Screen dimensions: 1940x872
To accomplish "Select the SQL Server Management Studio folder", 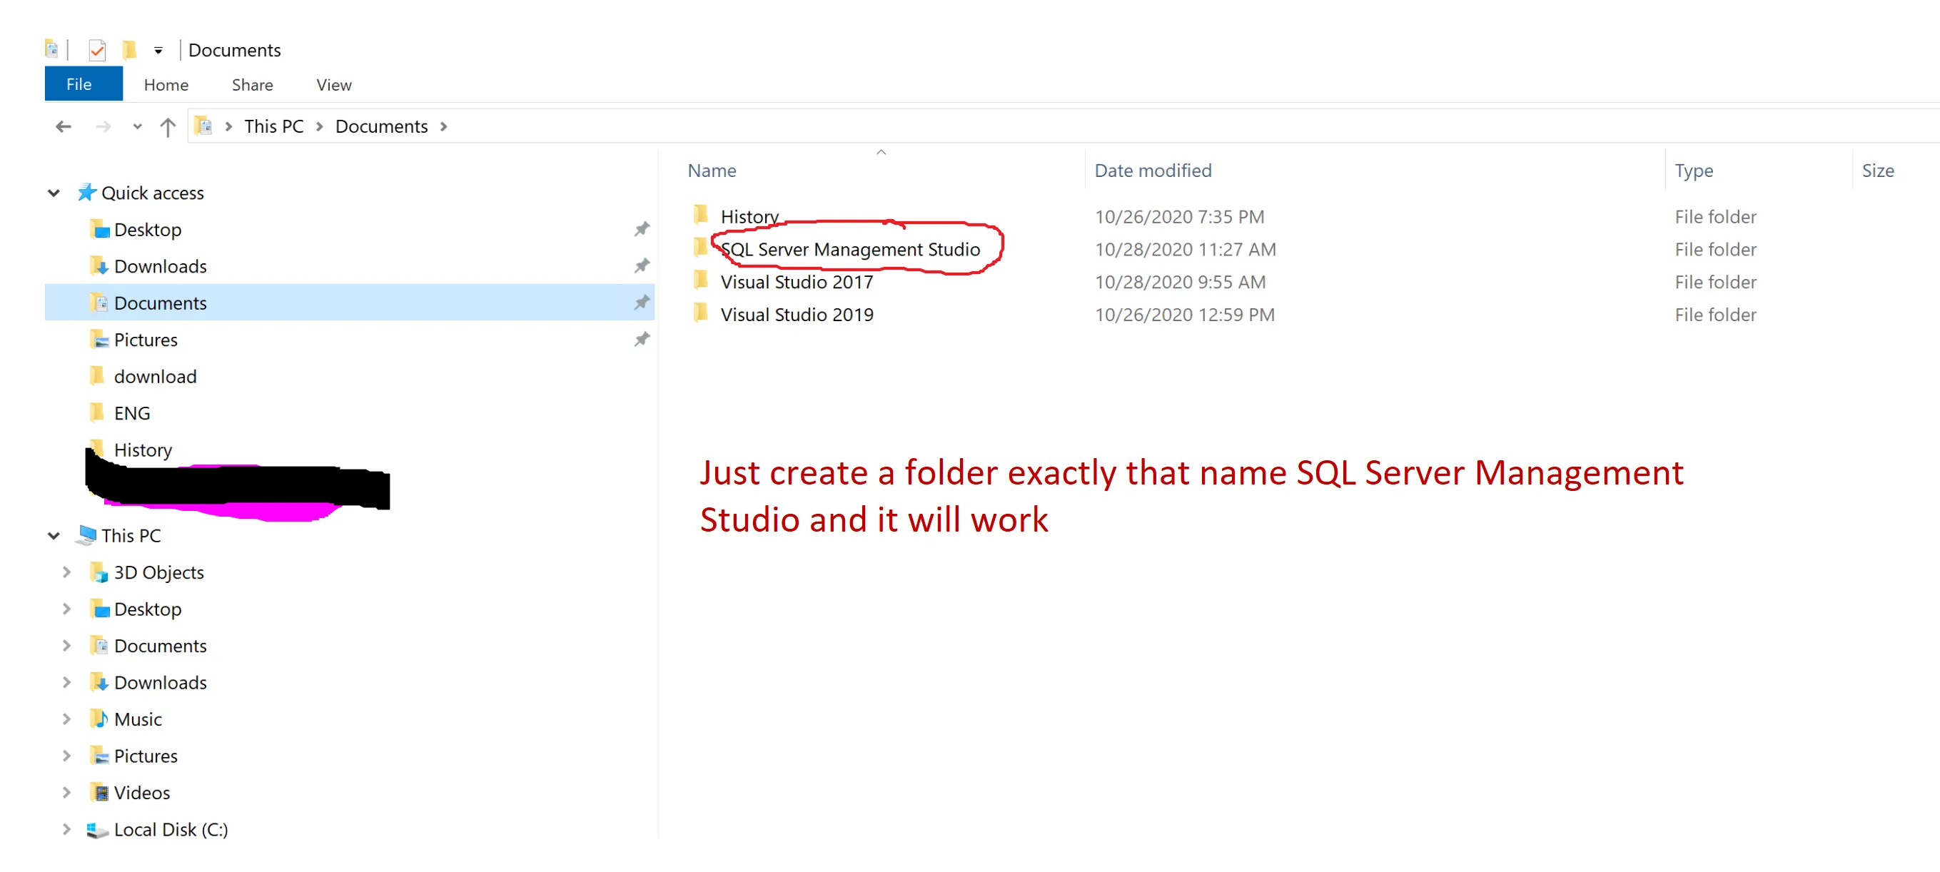I will 849,249.
